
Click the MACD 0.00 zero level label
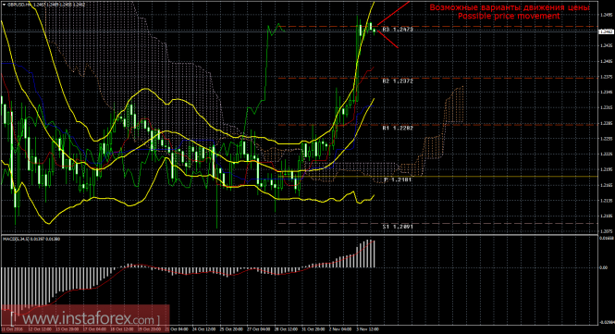(603, 267)
